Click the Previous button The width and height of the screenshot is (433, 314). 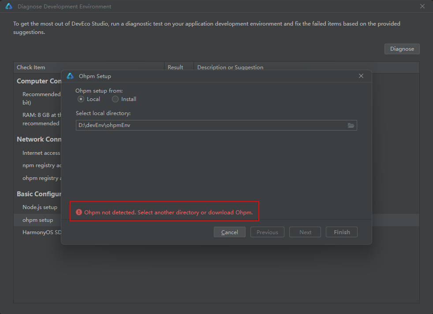pyautogui.click(x=267, y=232)
